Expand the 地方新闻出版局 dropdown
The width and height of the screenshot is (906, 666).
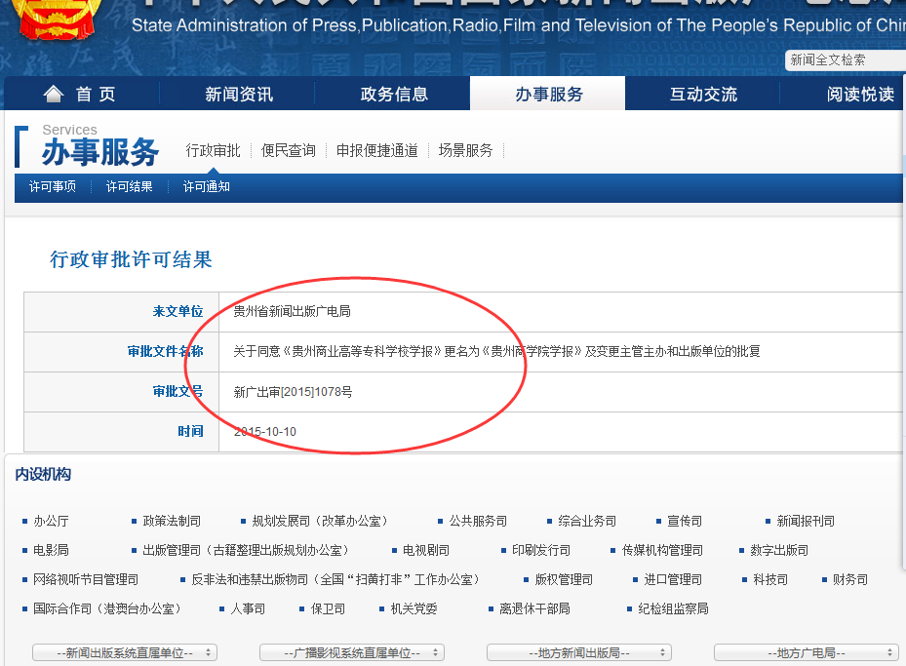(x=579, y=652)
